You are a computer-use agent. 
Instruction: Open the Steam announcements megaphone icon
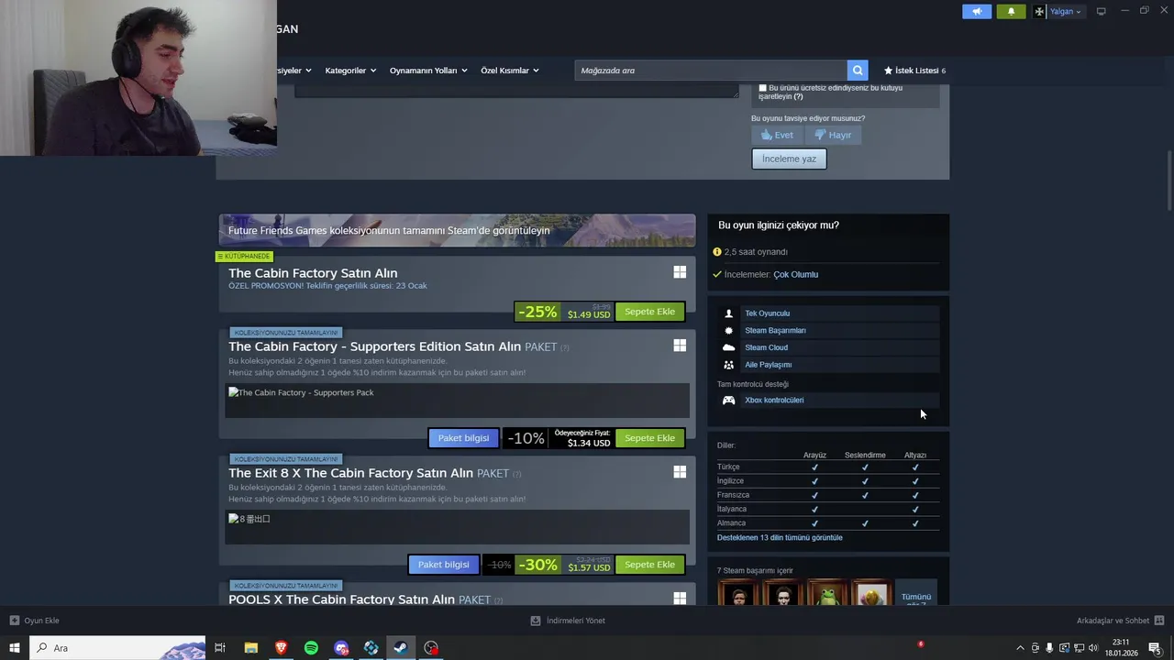click(977, 11)
